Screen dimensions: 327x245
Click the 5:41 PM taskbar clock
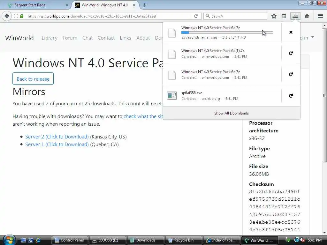click(315, 240)
